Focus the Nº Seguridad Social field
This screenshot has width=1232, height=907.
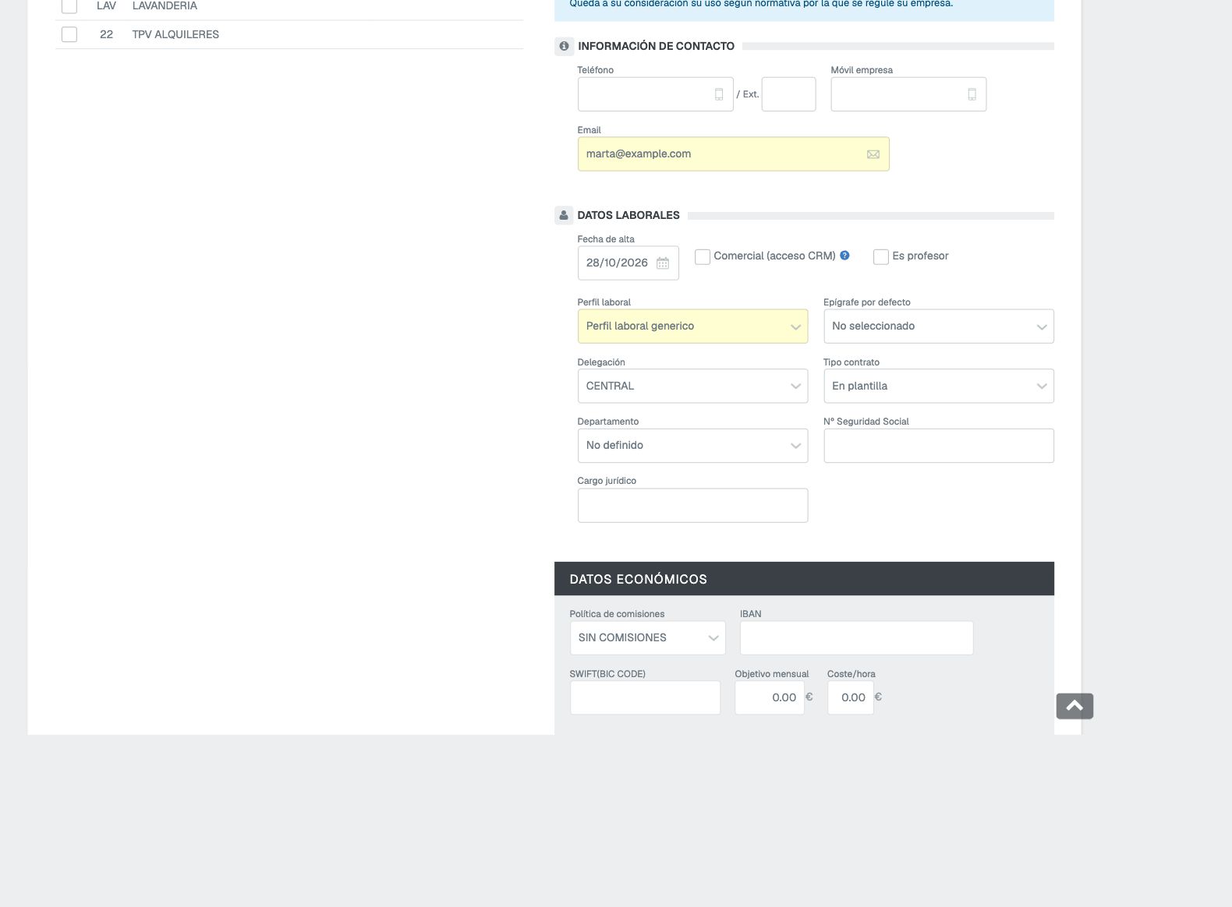coord(939,446)
